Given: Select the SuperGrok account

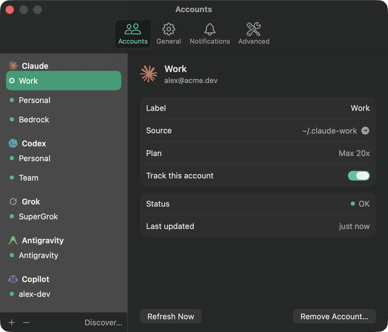Looking at the screenshot, I should click(64, 216).
